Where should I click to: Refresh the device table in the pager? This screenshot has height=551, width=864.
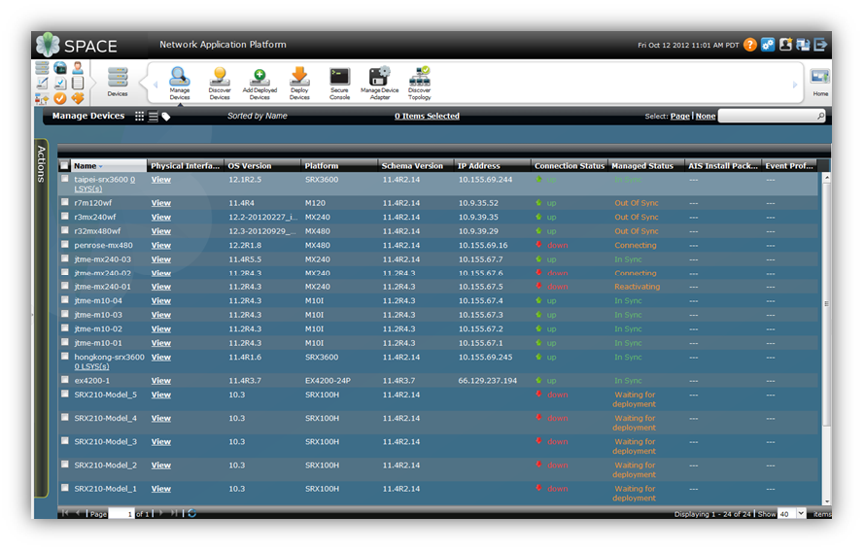(x=191, y=513)
